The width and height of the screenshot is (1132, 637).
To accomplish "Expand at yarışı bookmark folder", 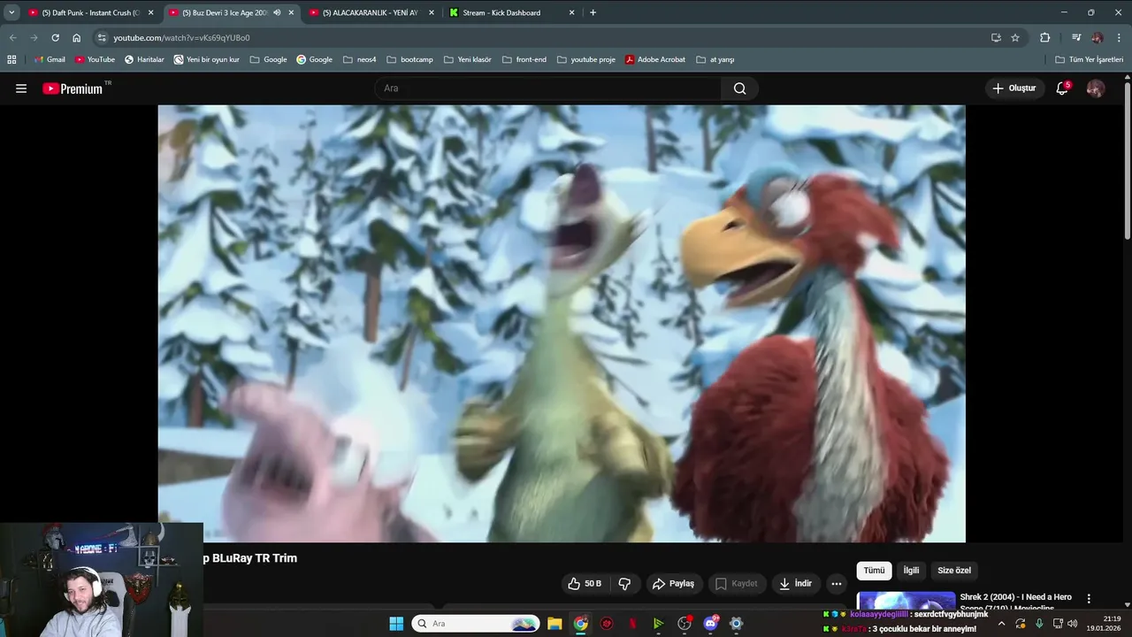I will [x=715, y=59].
